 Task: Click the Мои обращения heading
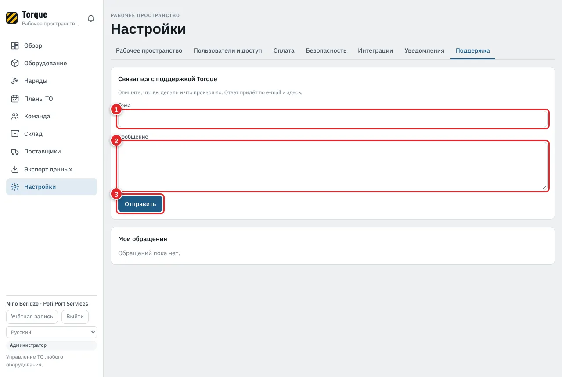click(x=143, y=239)
